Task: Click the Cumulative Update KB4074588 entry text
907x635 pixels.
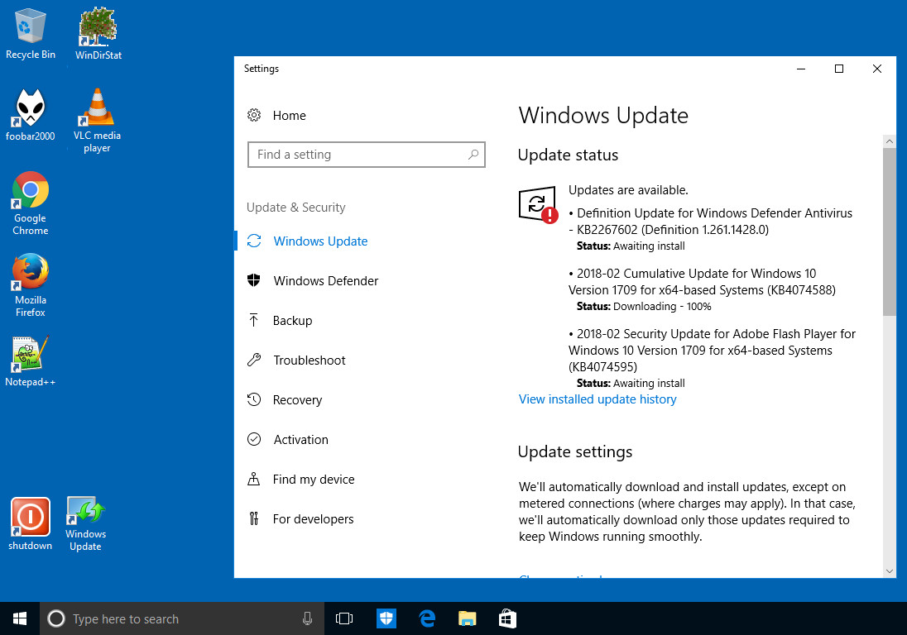Action: (702, 281)
